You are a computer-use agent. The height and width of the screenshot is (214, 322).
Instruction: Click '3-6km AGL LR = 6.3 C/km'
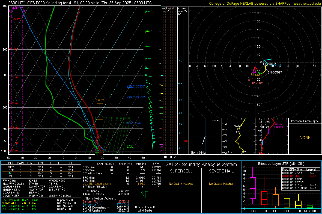[19, 203]
